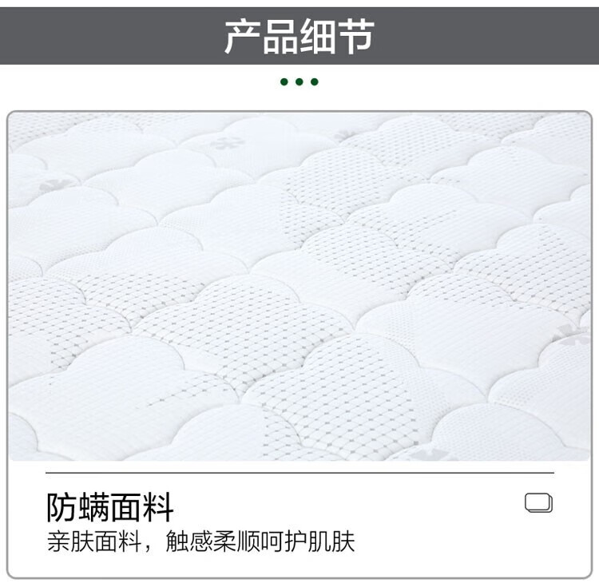The height and width of the screenshot is (587, 599).
Task: Click the gray leaf motif on mattress right edge
Action: tap(573, 335)
